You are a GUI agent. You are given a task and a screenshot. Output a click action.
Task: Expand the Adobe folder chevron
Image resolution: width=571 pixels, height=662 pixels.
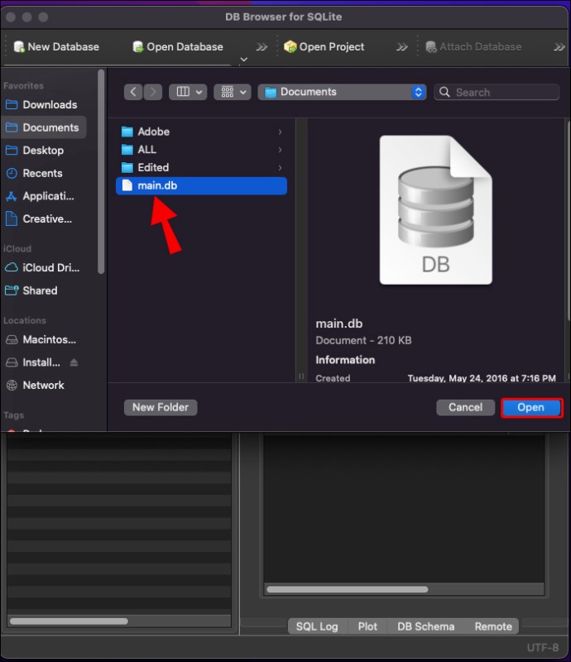(280, 132)
